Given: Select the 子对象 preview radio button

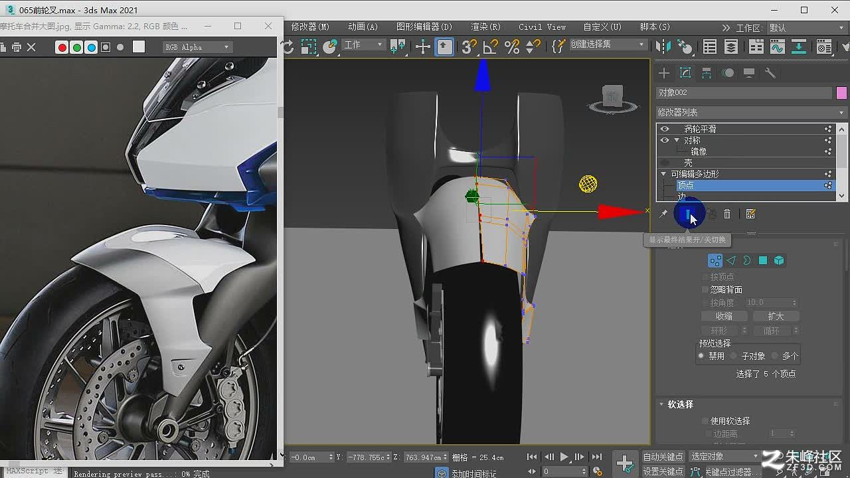Looking at the screenshot, I should (734, 356).
